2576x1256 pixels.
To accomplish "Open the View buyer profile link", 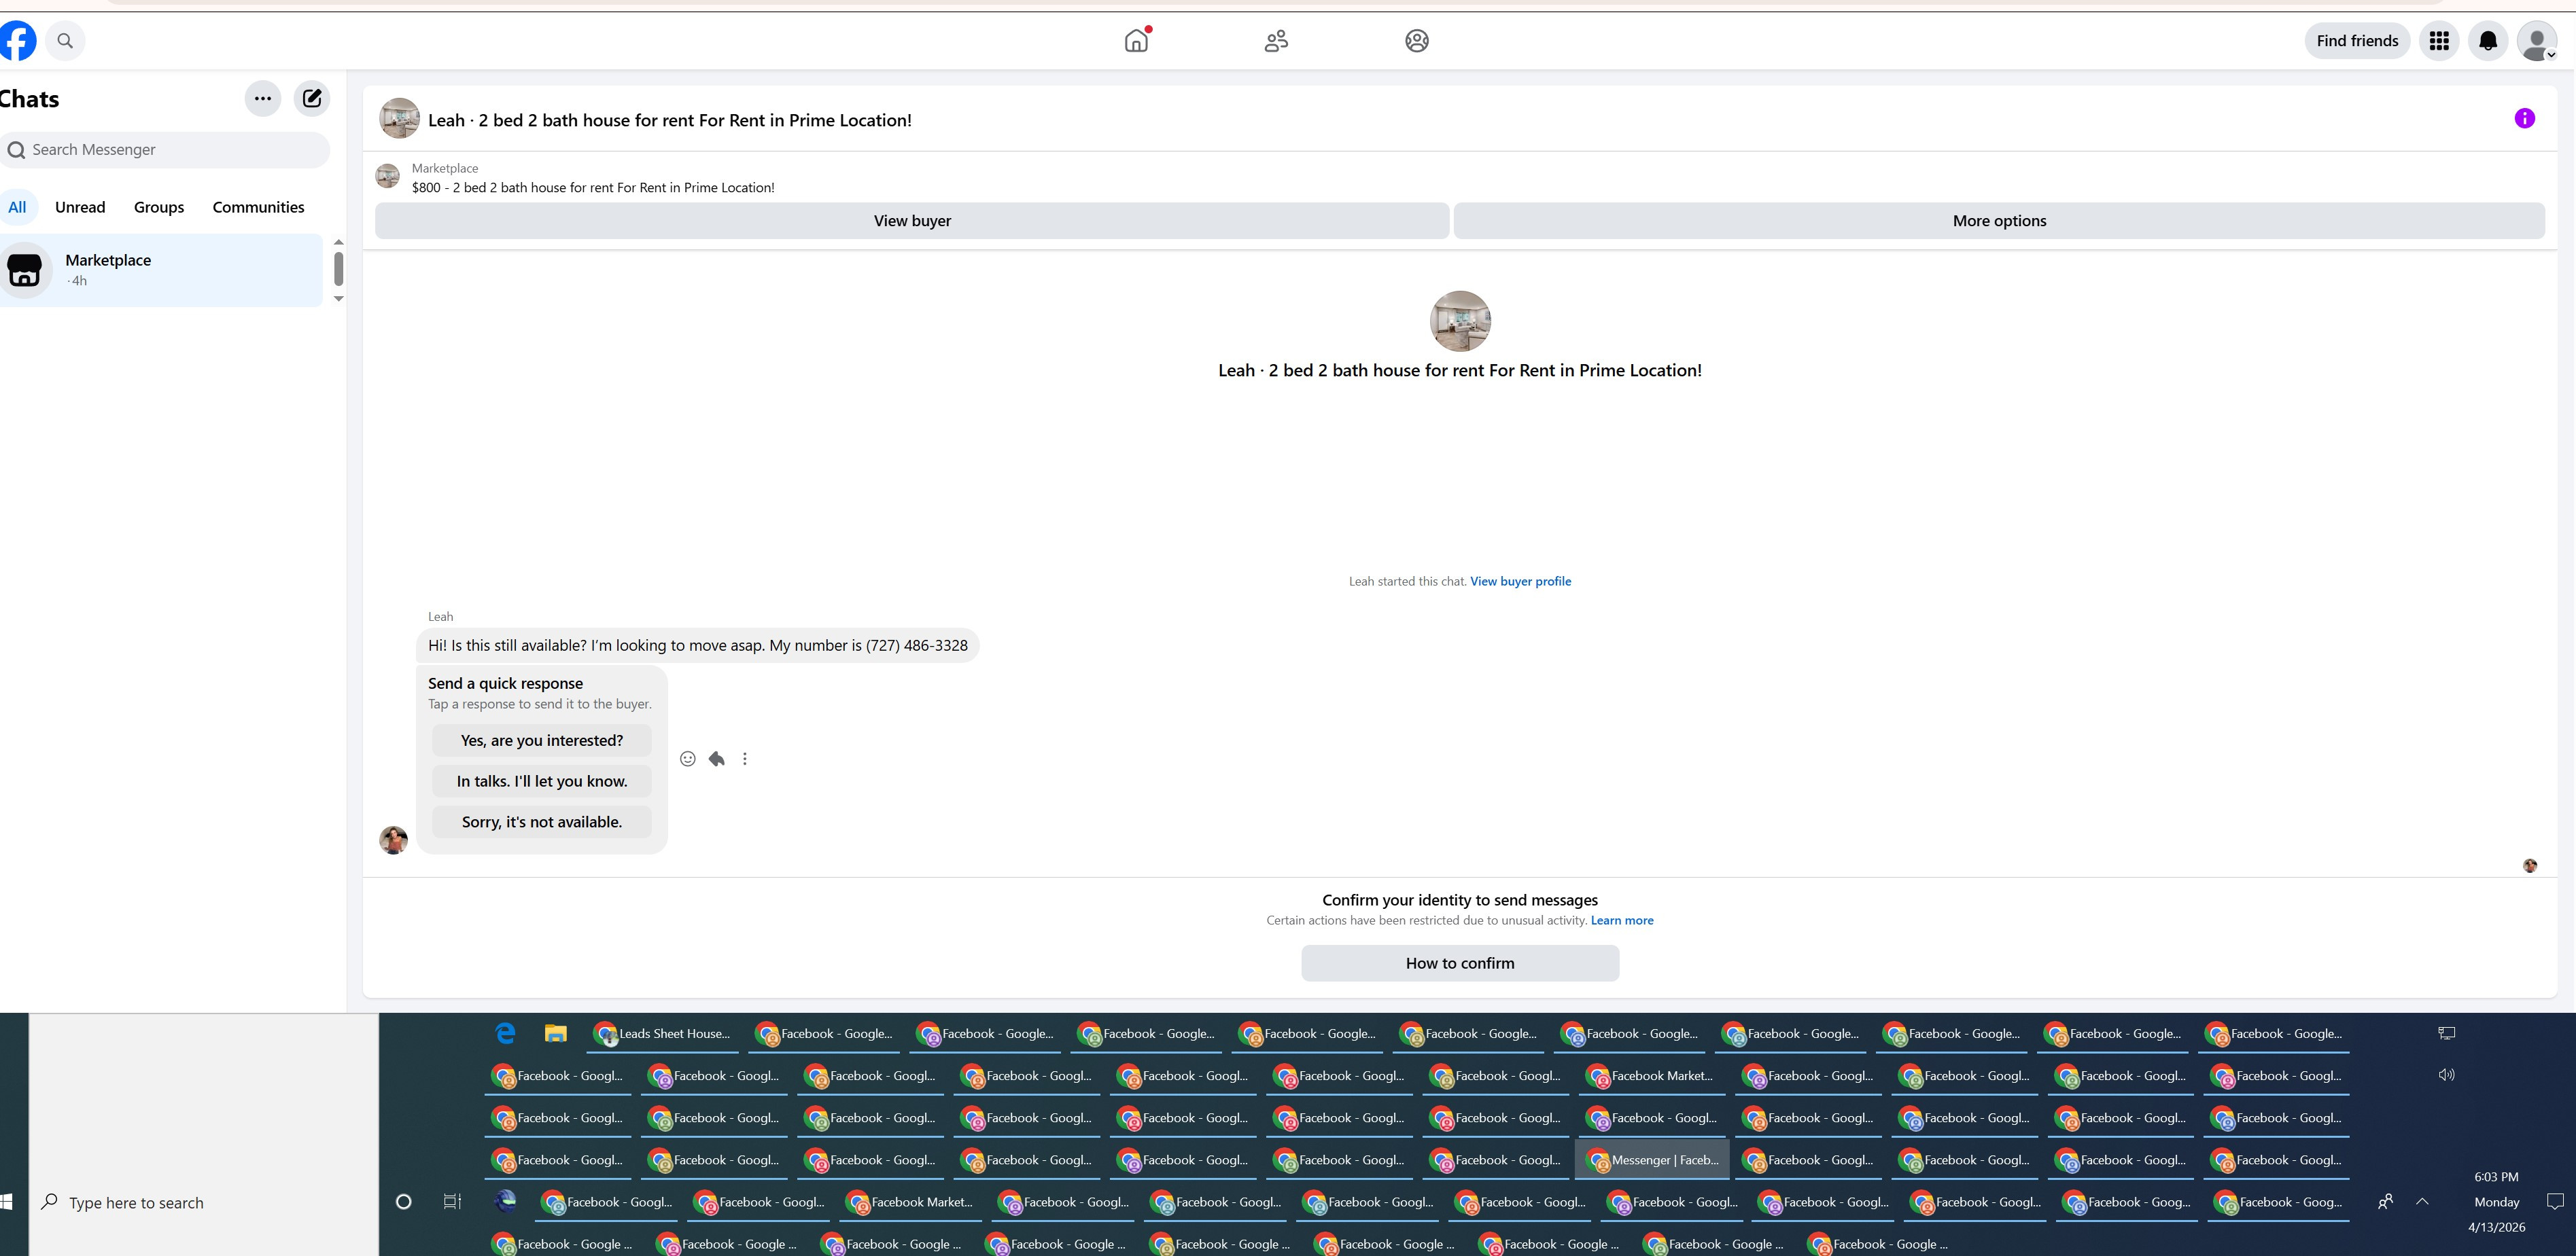I will click(1520, 581).
